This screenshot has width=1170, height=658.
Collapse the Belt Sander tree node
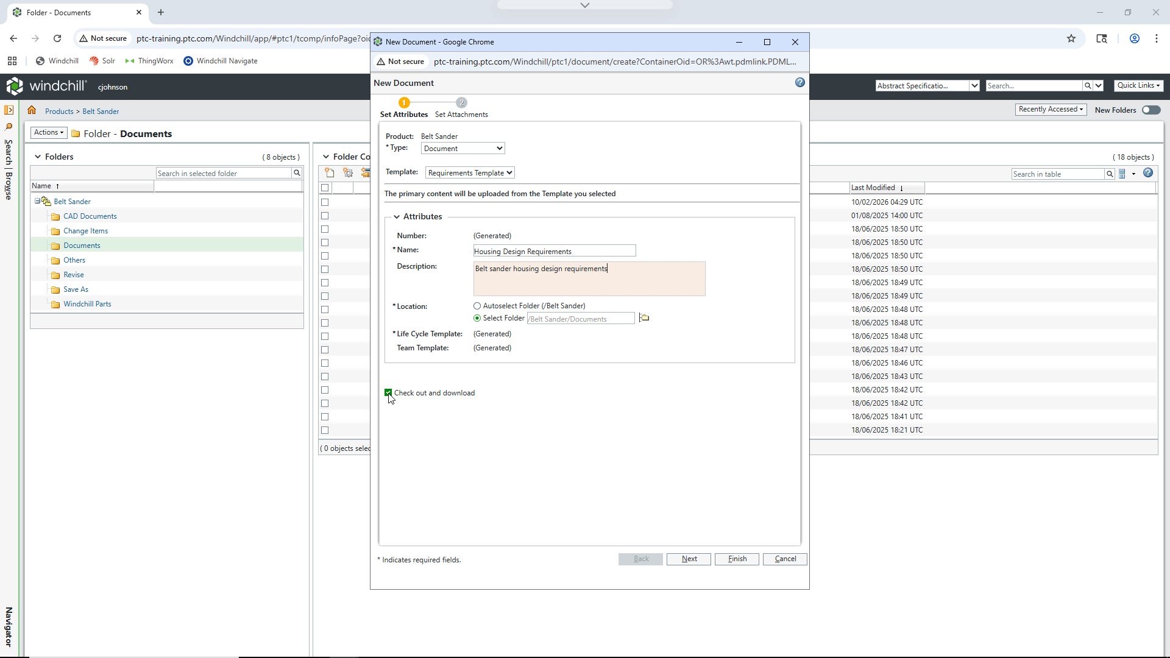37,201
